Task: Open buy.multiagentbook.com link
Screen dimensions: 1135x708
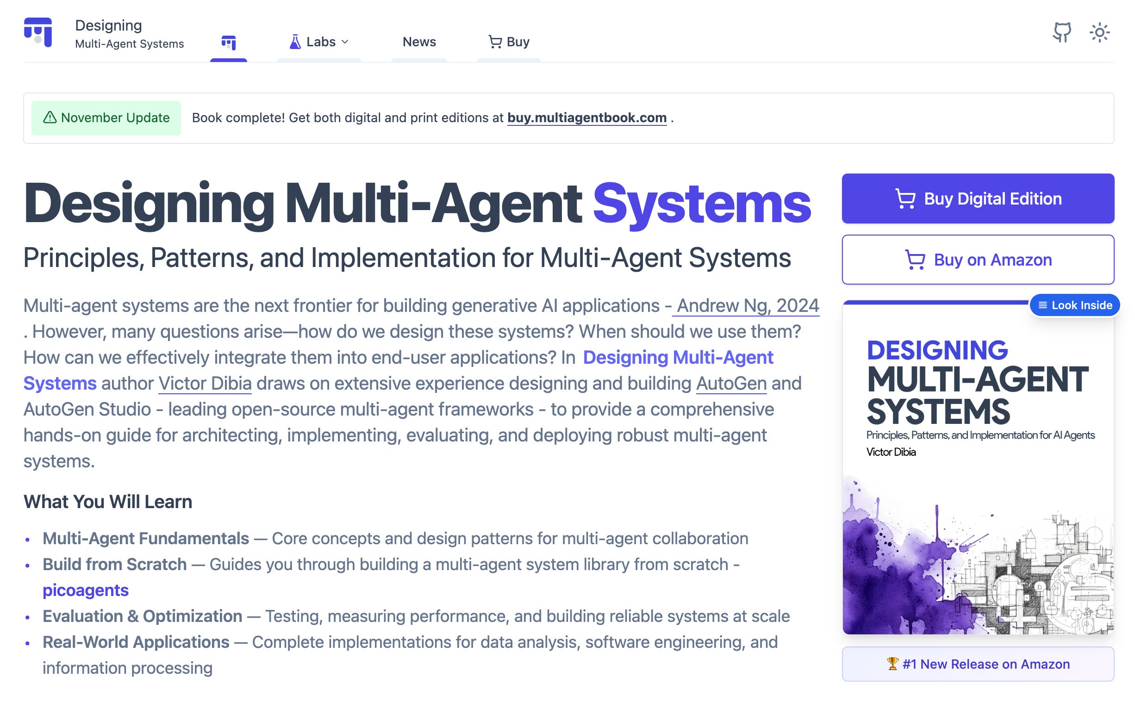Action: tap(586, 118)
